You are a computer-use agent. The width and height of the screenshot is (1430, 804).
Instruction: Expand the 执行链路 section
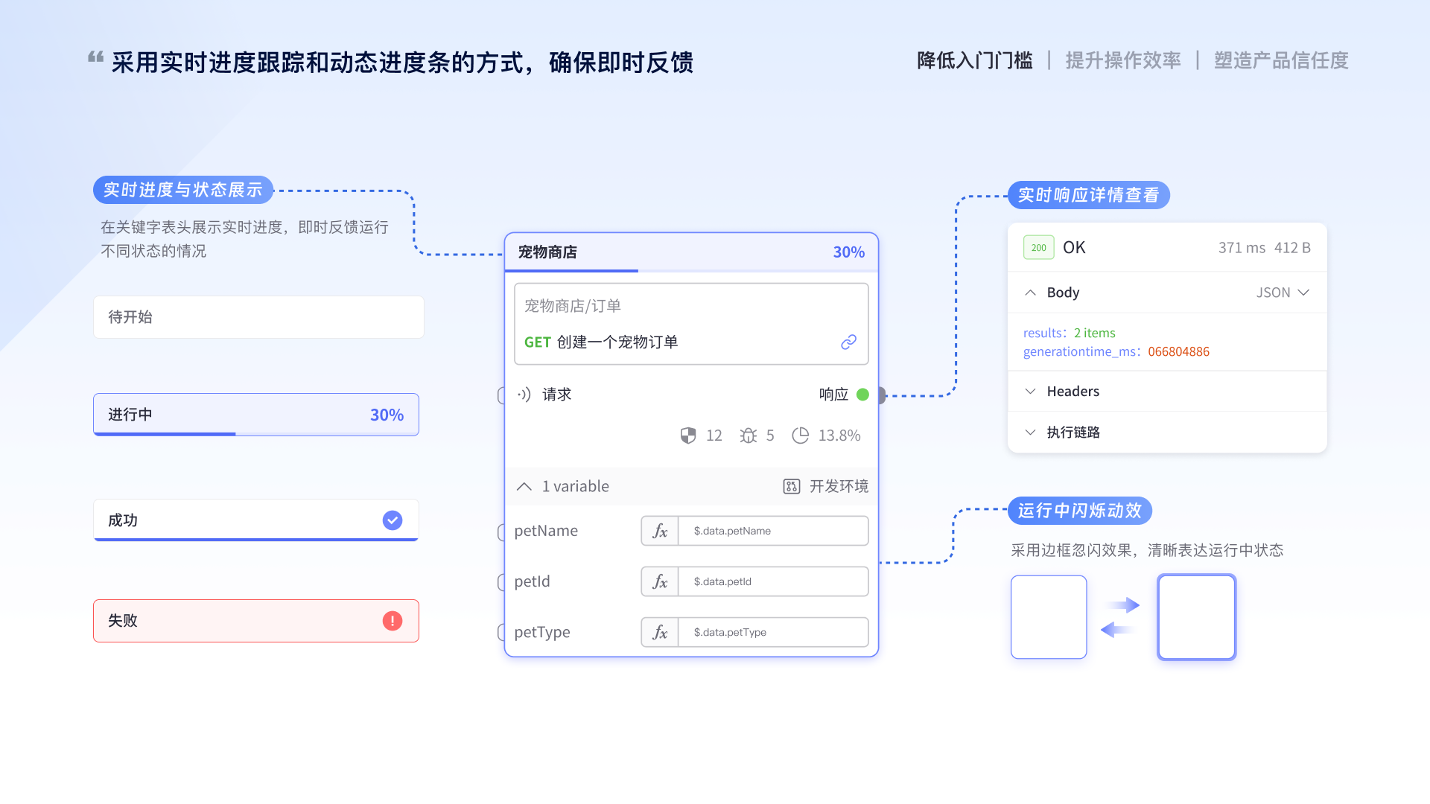pyautogui.click(x=1031, y=433)
